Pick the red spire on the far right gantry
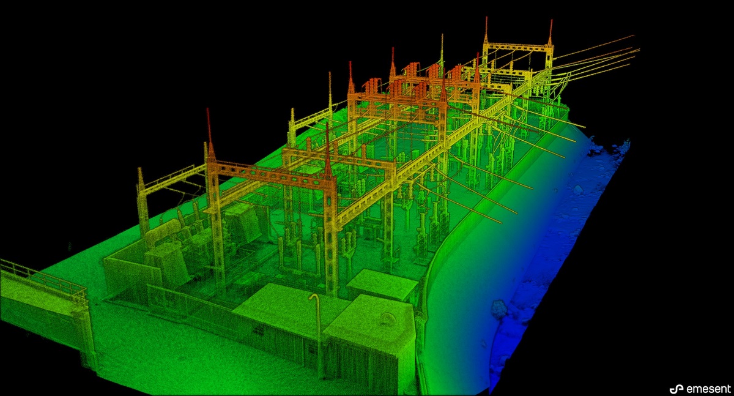 (550, 31)
